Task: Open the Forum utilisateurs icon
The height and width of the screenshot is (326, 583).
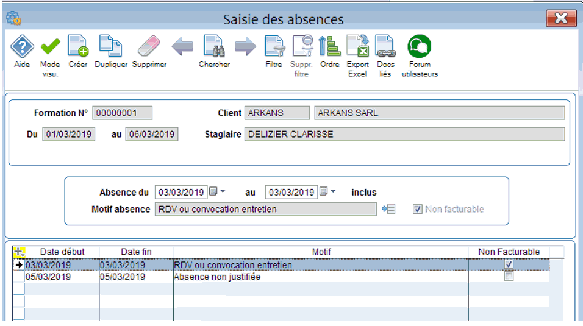Action: click(x=420, y=46)
